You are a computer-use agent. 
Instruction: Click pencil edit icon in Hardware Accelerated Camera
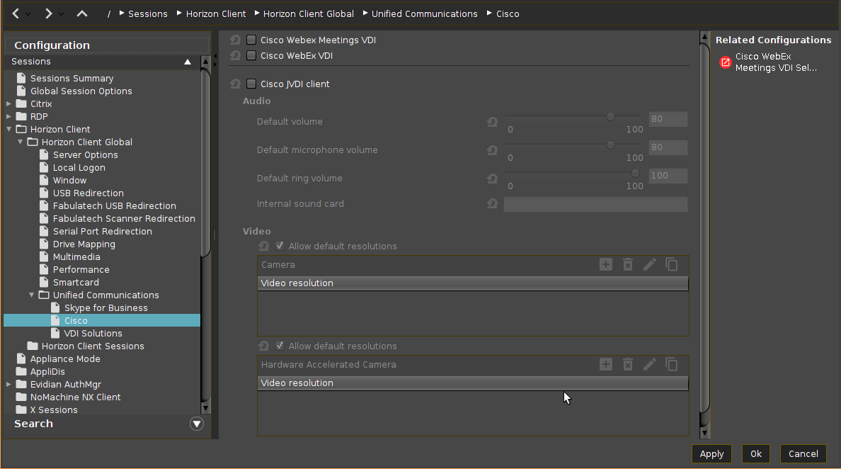point(649,364)
